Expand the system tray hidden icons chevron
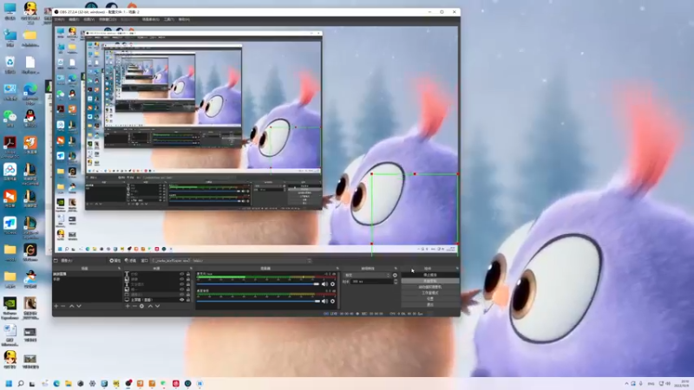694x390 pixels. point(626,383)
